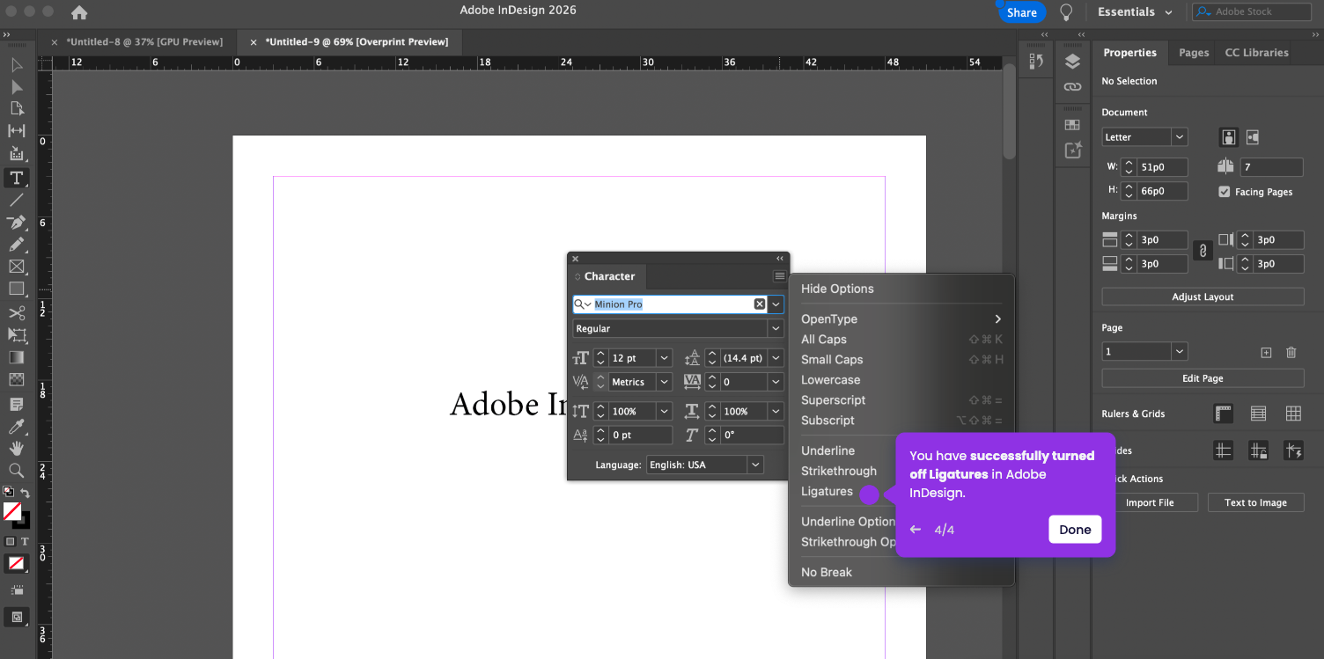Toggle Lock Guides icon
Viewport: 1324px width, 659px height.
[x=1258, y=450]
